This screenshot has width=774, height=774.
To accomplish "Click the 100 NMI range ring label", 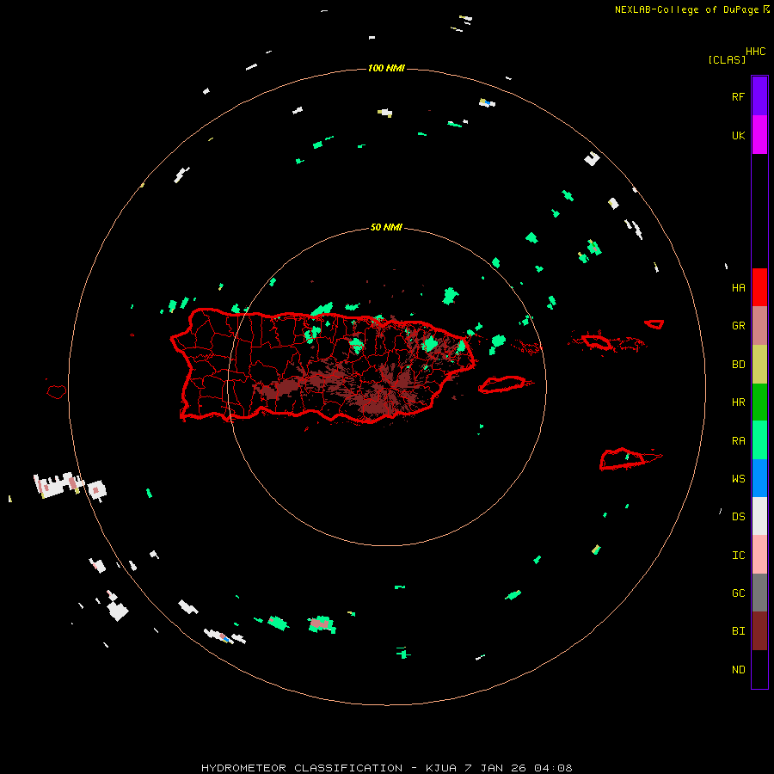I will tap(386, 68).
